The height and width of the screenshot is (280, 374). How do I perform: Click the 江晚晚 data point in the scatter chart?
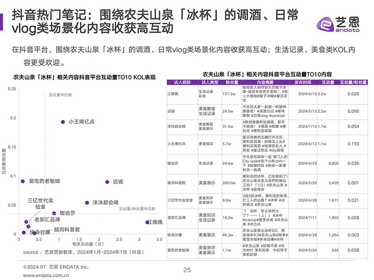pos(147,222)
